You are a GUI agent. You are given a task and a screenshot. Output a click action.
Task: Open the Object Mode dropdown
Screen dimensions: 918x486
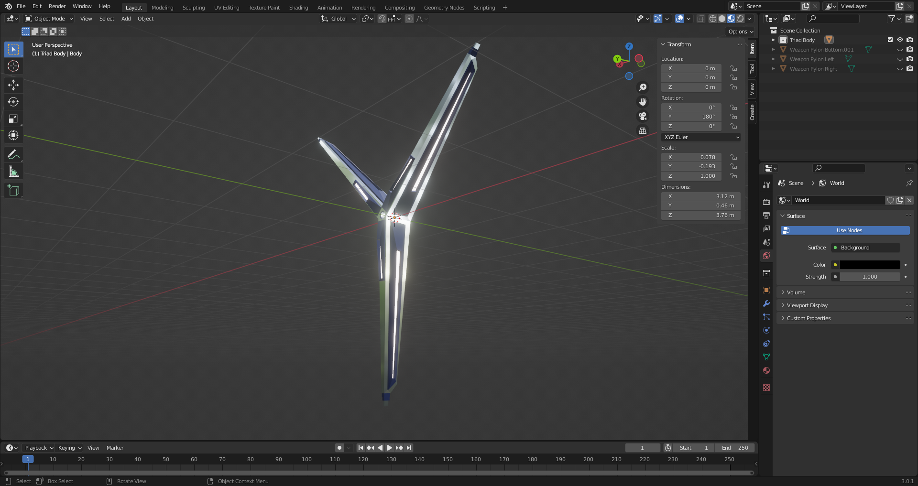(49, 19)
